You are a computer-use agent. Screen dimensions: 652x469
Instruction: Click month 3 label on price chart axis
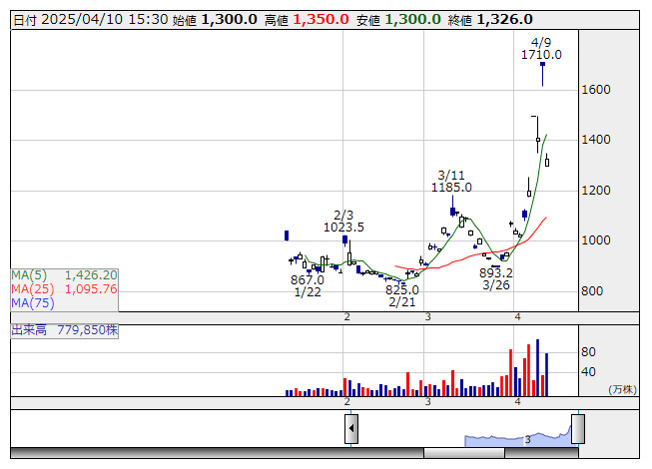tap(428, 317)
